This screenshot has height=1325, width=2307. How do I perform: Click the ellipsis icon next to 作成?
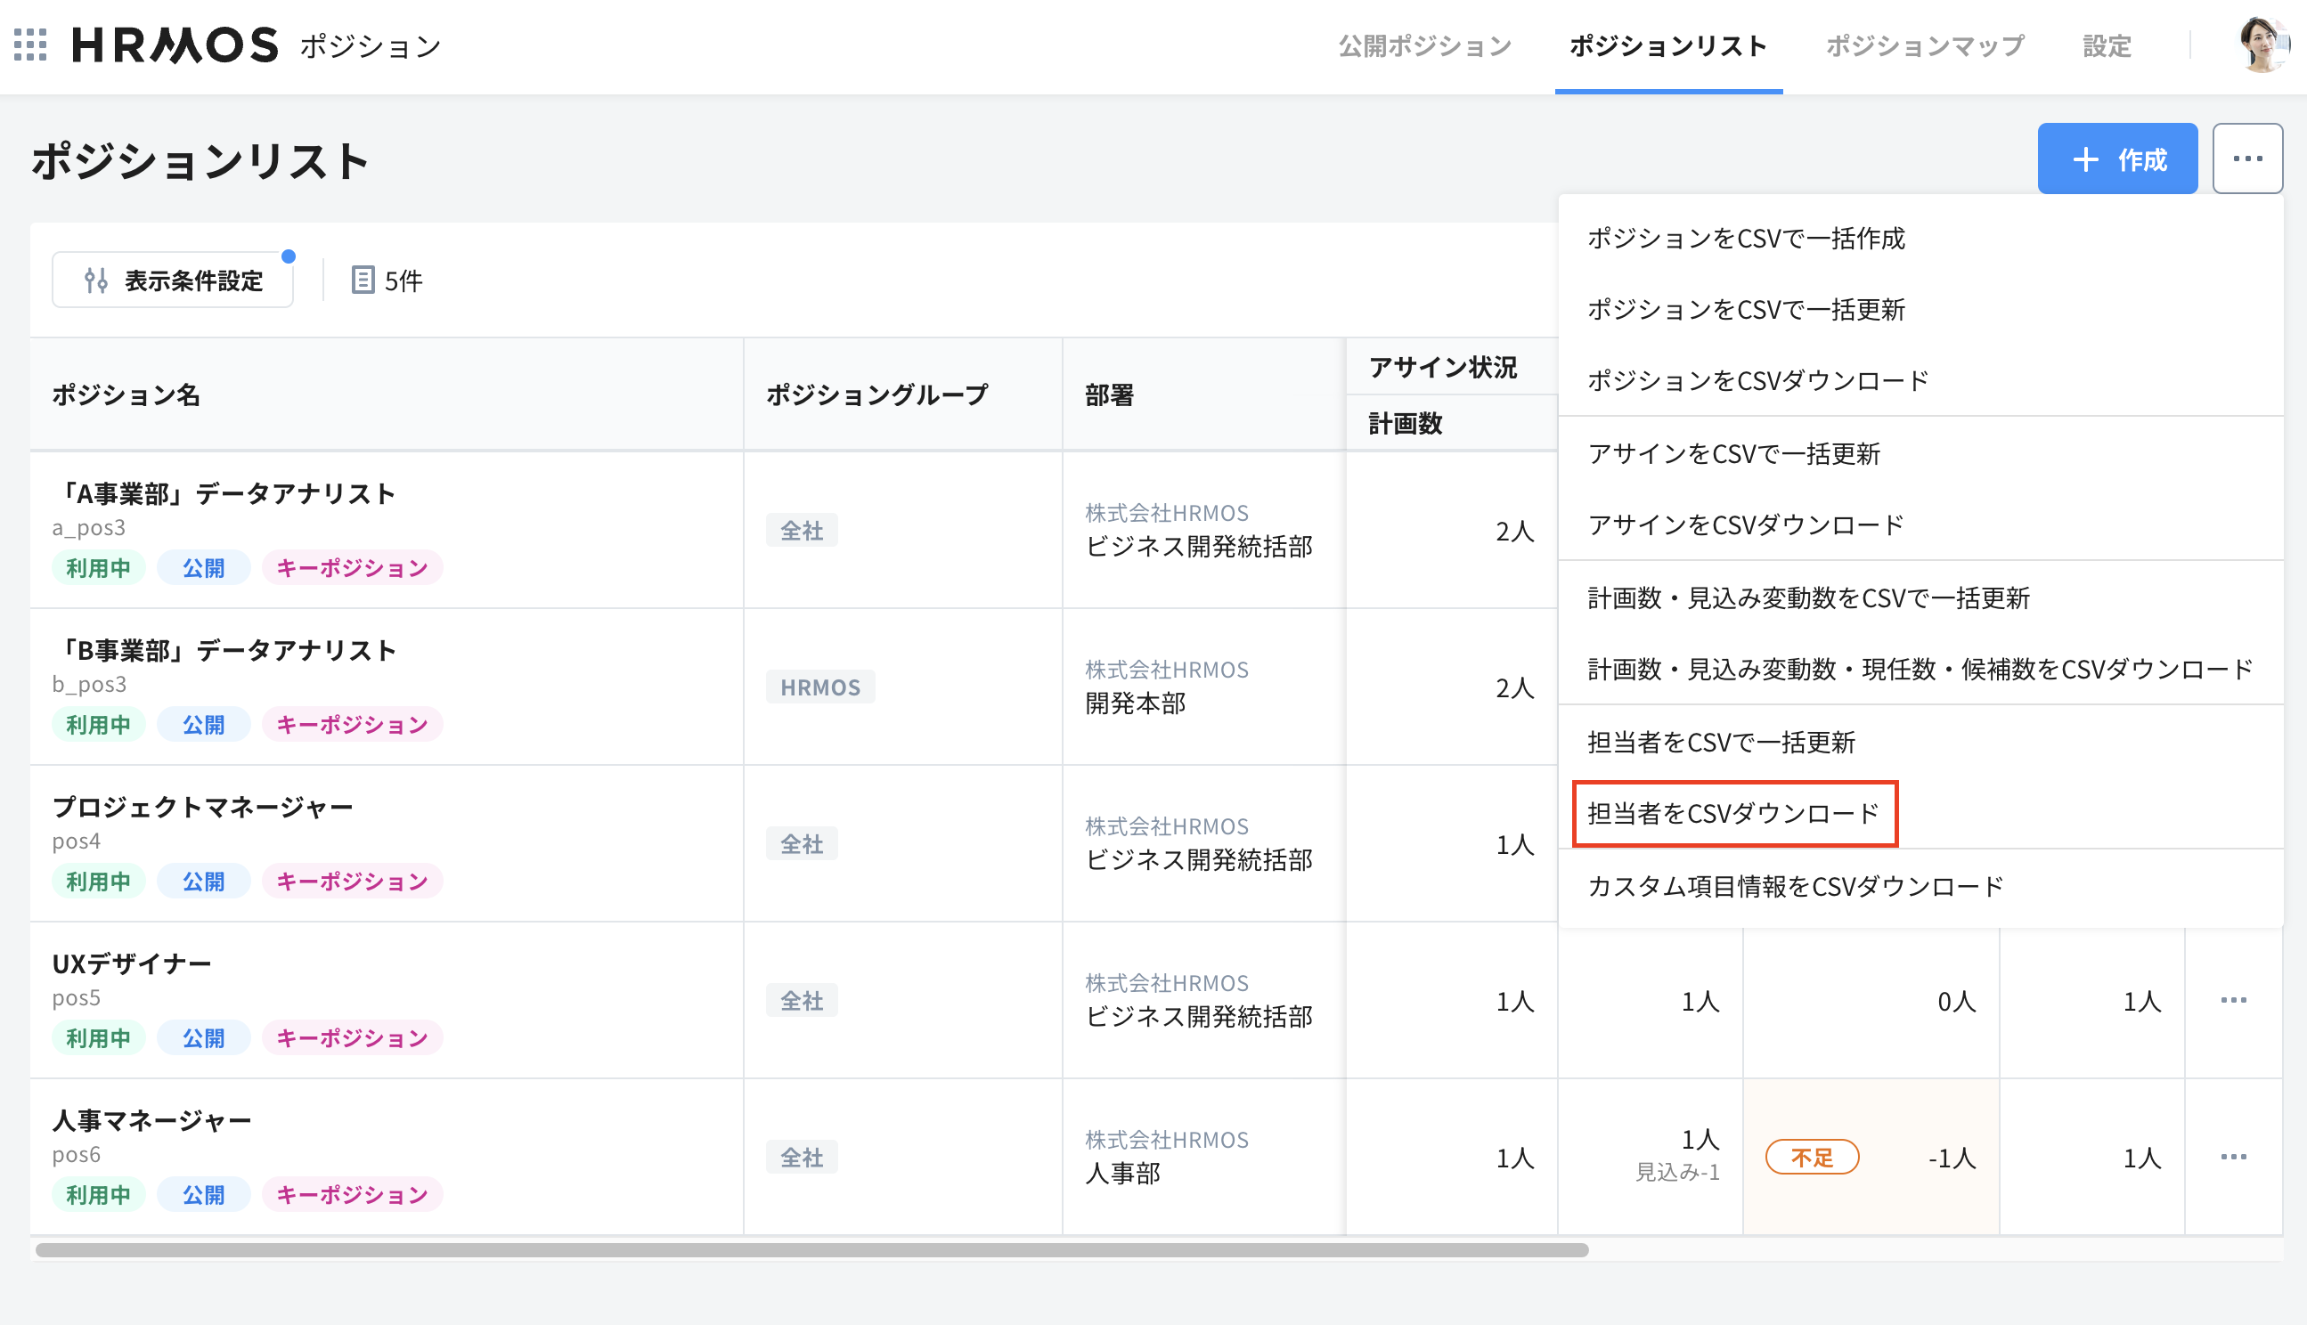pos(2248,158)
